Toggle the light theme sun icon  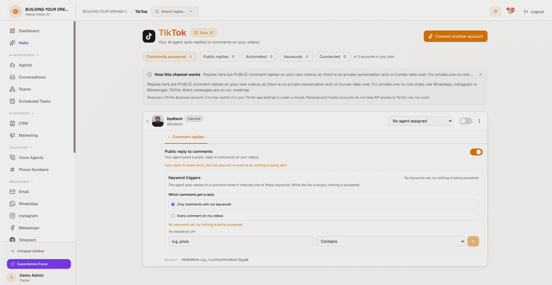[x=496, y=11]
